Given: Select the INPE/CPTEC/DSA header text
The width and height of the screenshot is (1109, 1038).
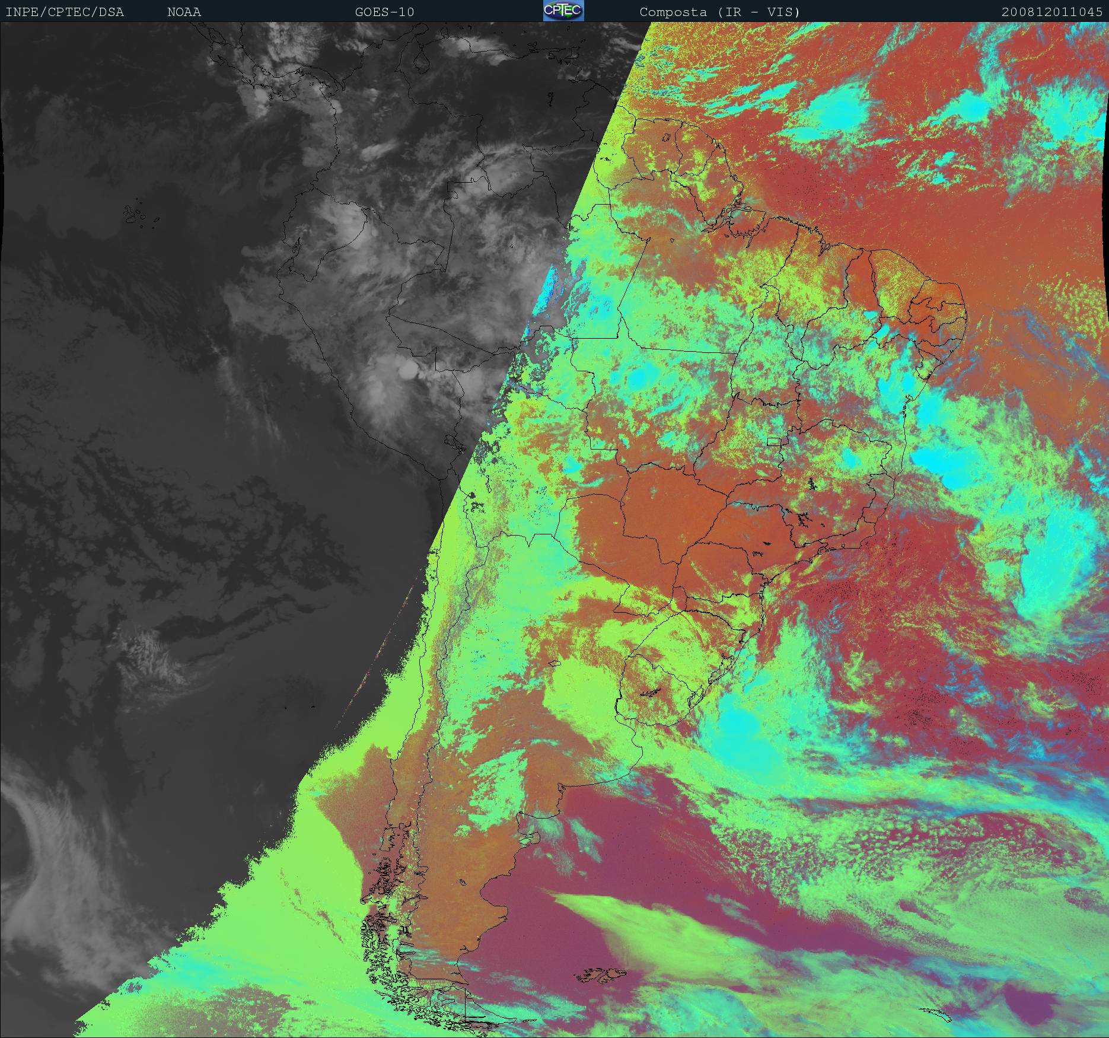Looking at the screenshot, I should [65, 12].
